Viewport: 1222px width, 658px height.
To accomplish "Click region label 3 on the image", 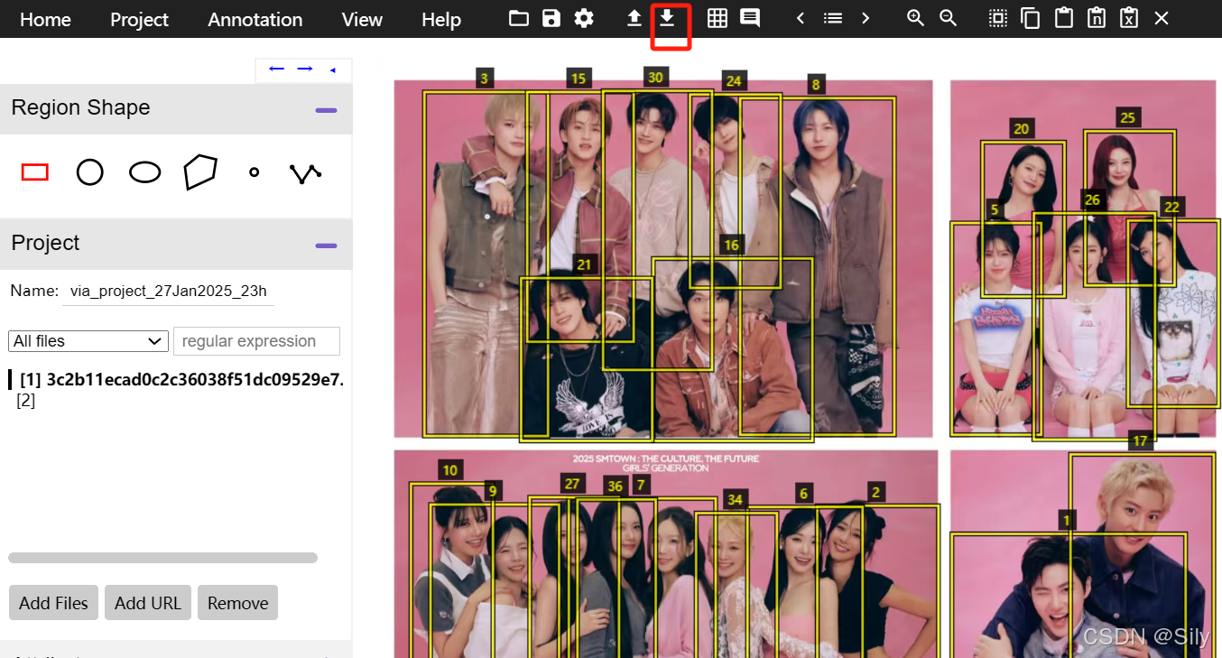I will pyautogui.click(x=485, y=79).
